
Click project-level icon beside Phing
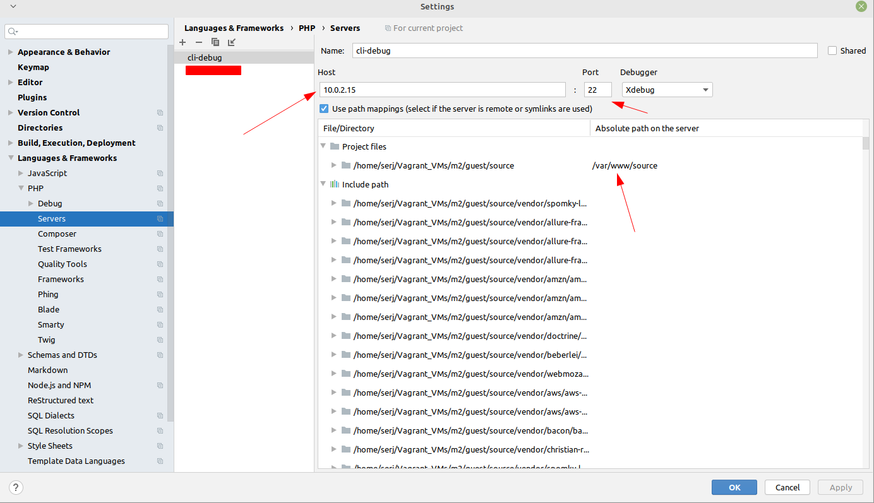[160, 295]
